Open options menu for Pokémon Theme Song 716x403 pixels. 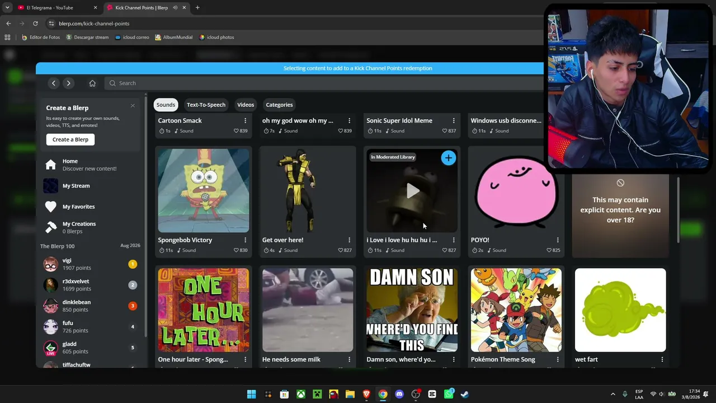tap(558, 359)
